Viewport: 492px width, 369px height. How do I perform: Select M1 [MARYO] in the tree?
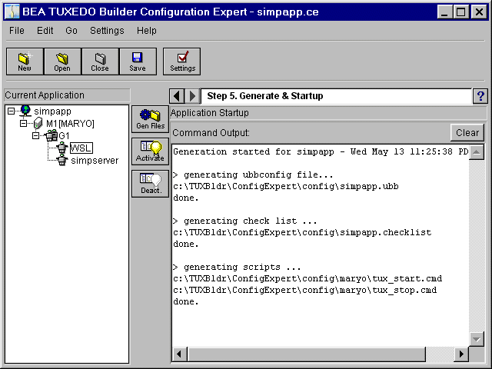tap(70, 124)
